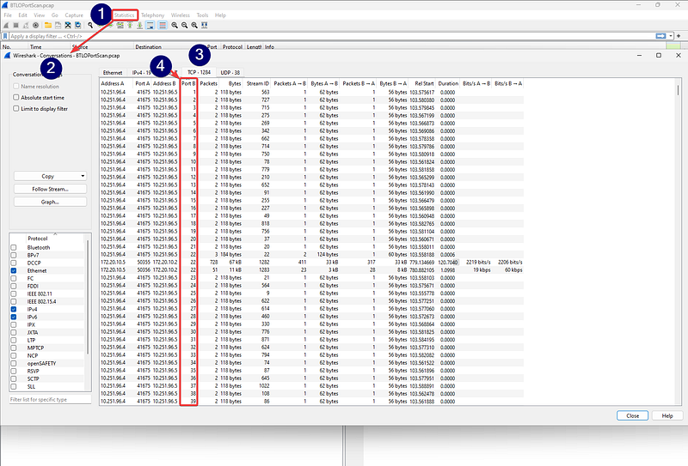This screenshot has width=688, height=466.
Task: Find a packet with the magnifier icon
Action: [x=90, y=26]
